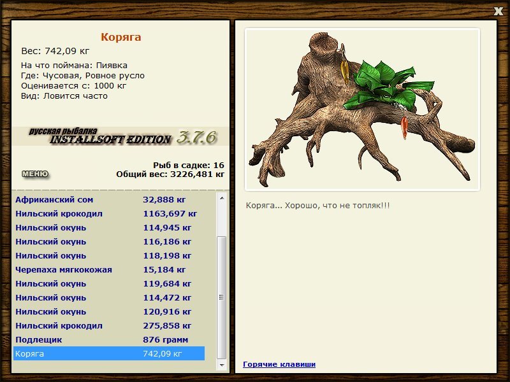Viewport: 510px width, 382px height.
Task: Open the МЕНЮ button
Action: 35,174
